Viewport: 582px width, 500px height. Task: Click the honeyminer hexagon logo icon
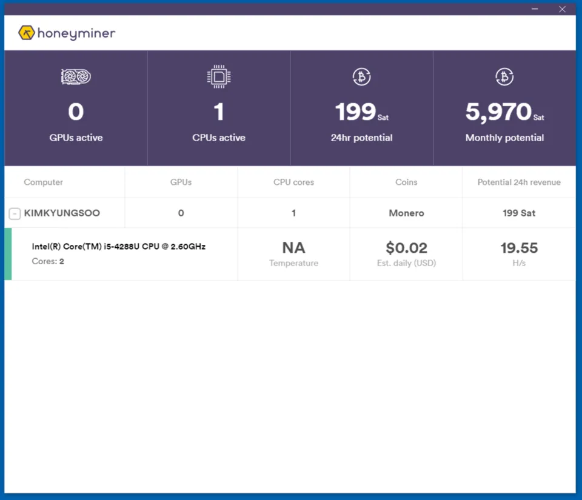26,33
